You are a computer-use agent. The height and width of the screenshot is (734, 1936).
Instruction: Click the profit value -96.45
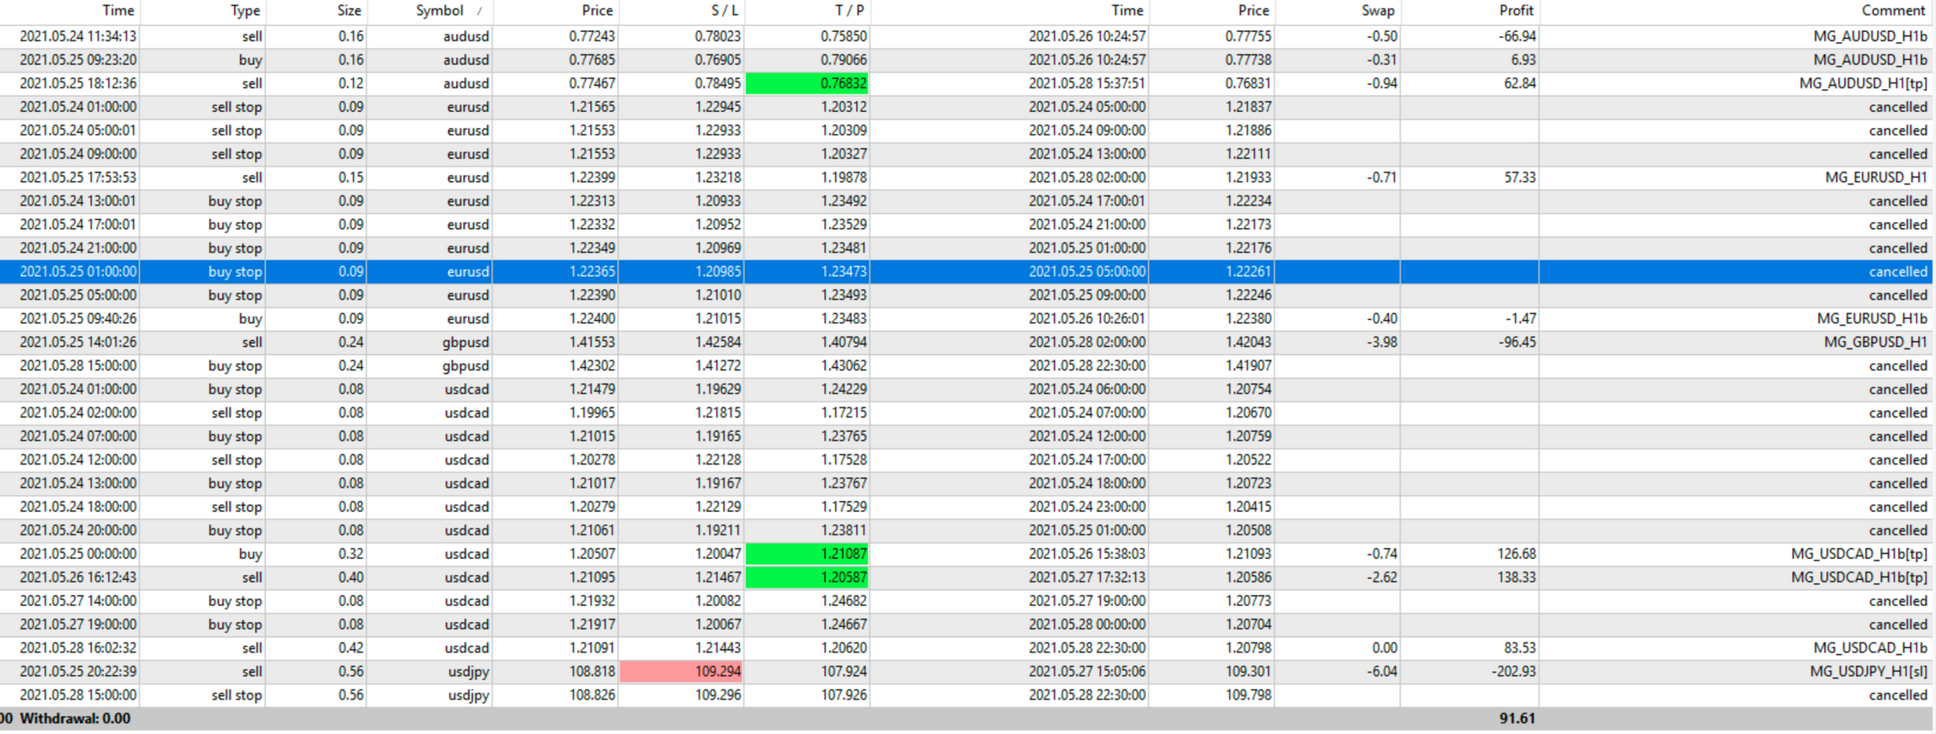pos(1517,343)
